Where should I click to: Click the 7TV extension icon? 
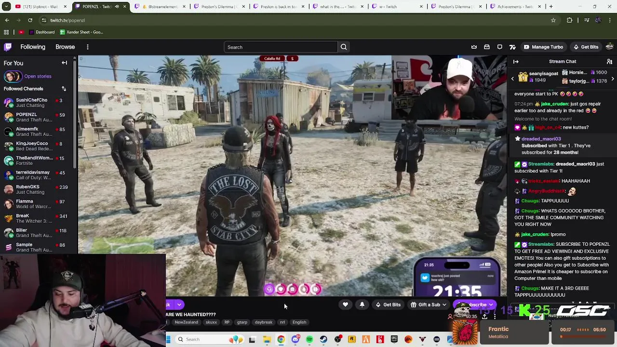click(512, 47)
